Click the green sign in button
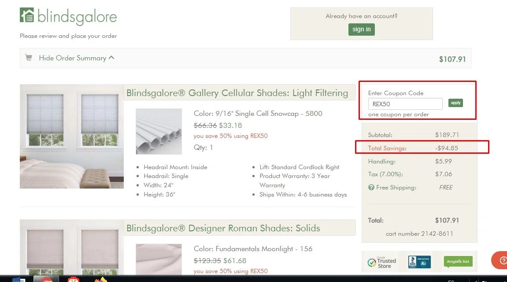 (x=362, y=30)
